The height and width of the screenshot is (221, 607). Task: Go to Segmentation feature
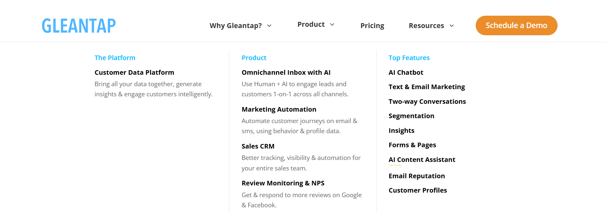pos(411,116)
